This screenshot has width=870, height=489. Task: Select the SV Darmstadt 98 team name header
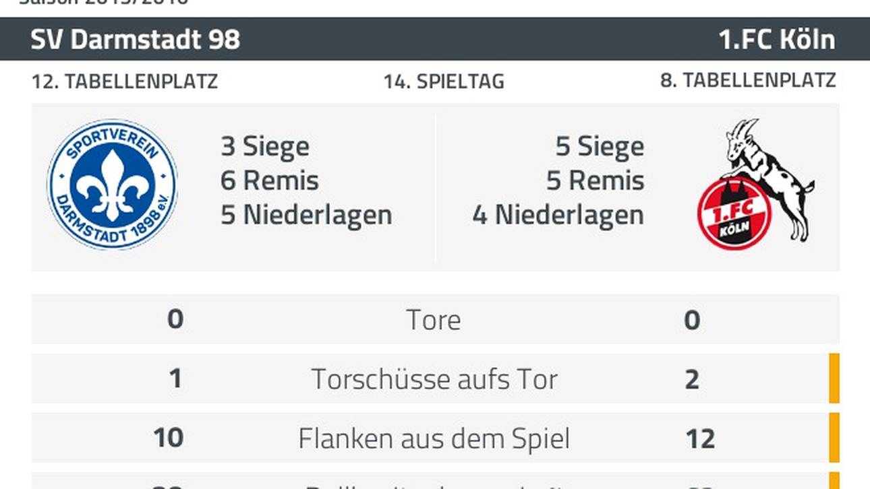point(136,40)
